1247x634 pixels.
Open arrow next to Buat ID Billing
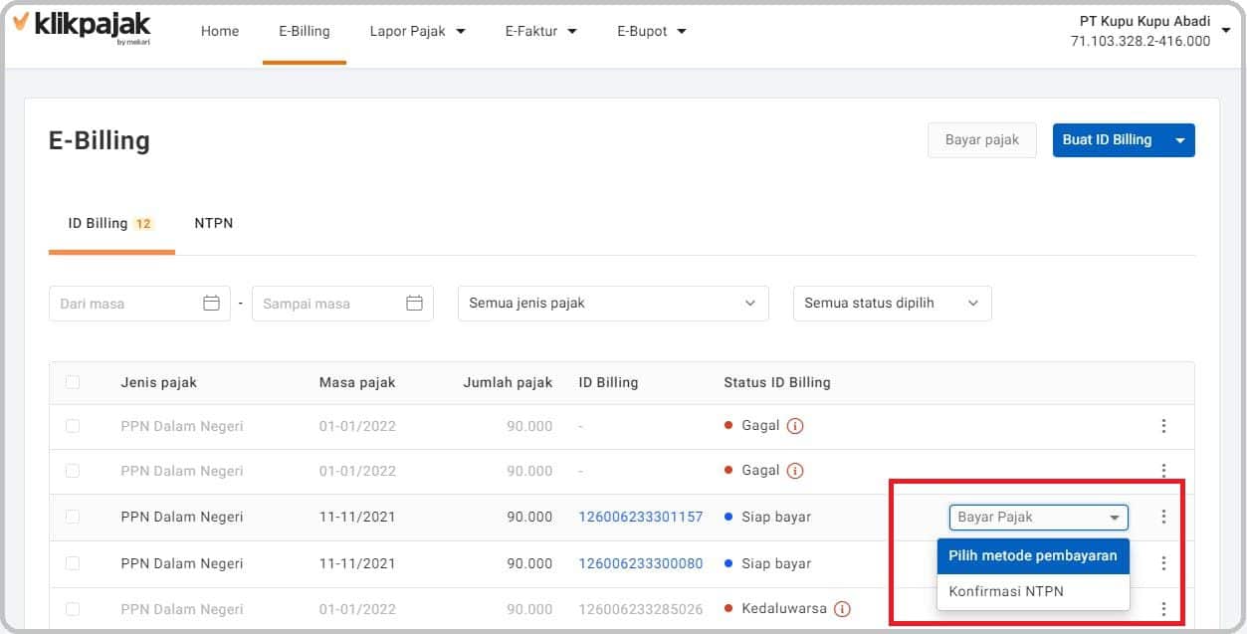[x=1180, y=140]
